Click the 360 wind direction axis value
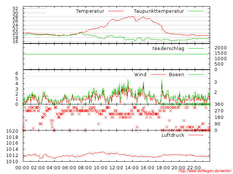This screenshot has height=174, width=233. click(x=219, y=104)
